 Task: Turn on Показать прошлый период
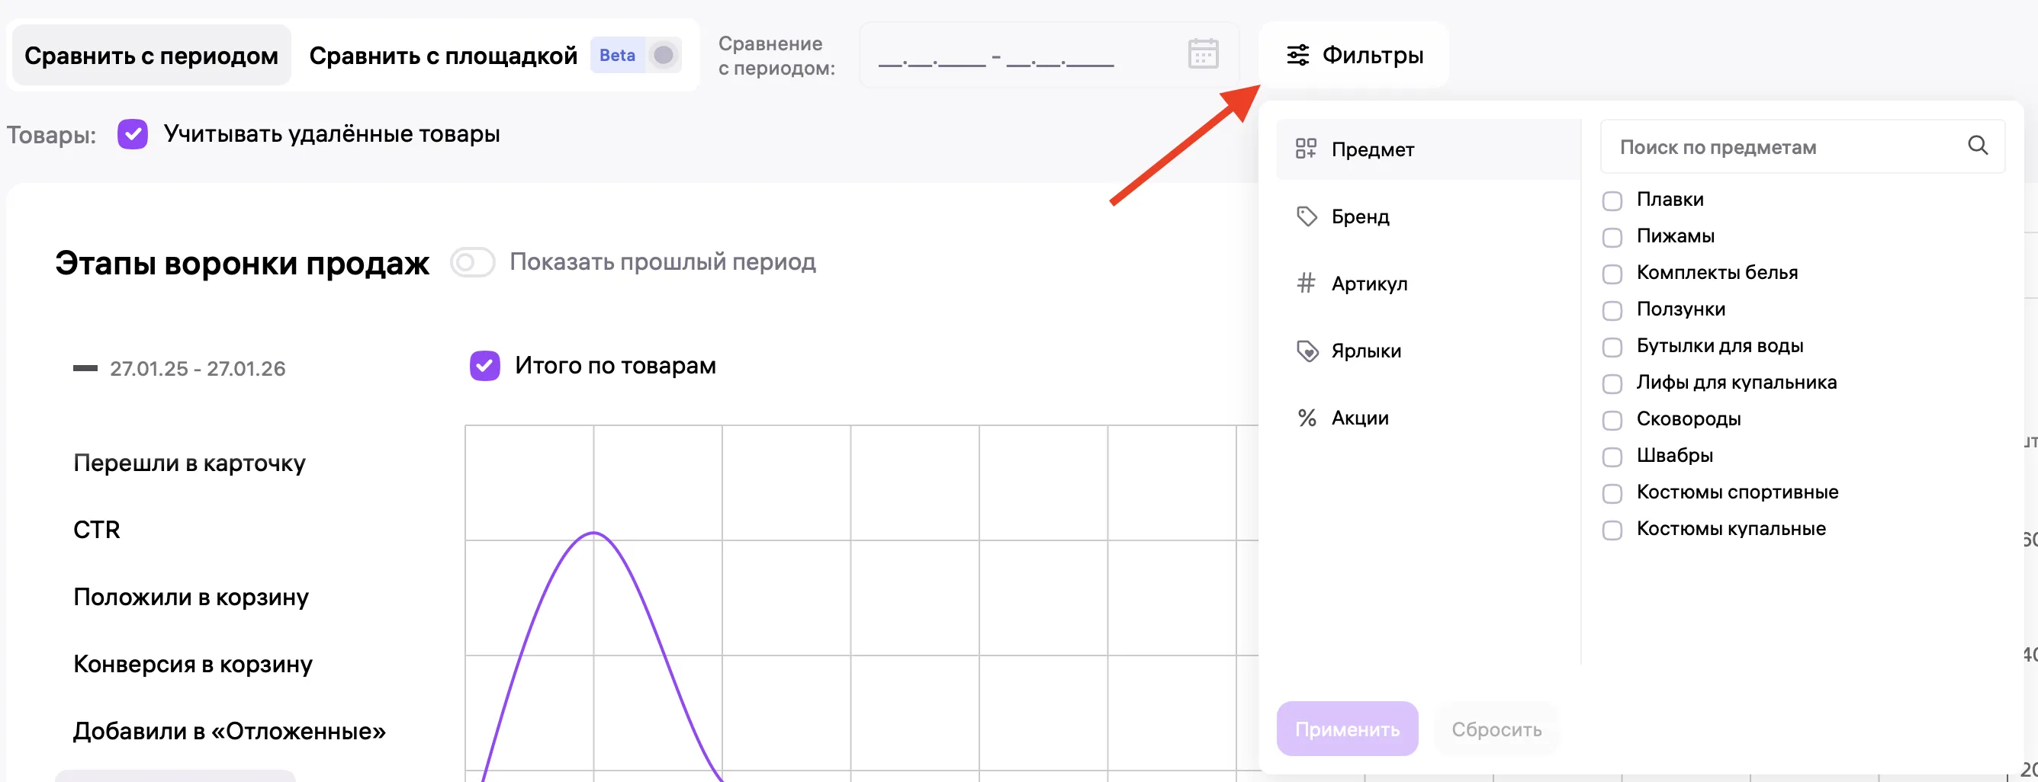pyautogui.click(x=472, y=261)
